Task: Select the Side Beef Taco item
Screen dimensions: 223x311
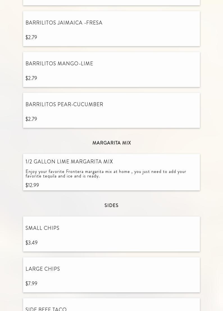Action: [x=46, y=309]
